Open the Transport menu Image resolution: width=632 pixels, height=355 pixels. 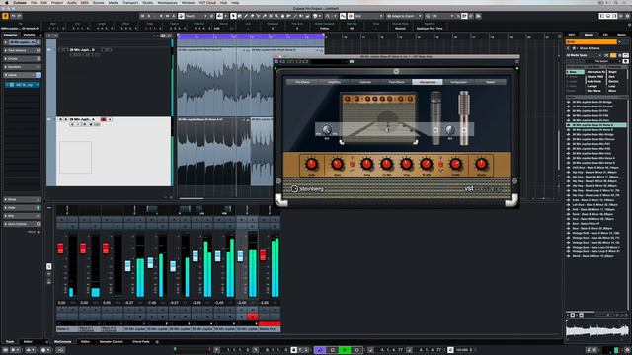tap(130, 2)
